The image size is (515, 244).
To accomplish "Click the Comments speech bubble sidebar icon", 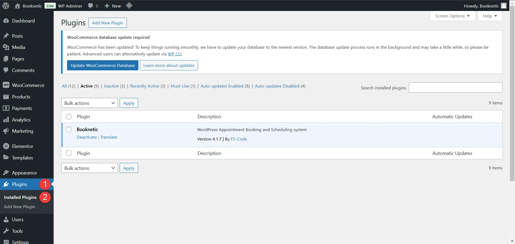I will 6,70.
